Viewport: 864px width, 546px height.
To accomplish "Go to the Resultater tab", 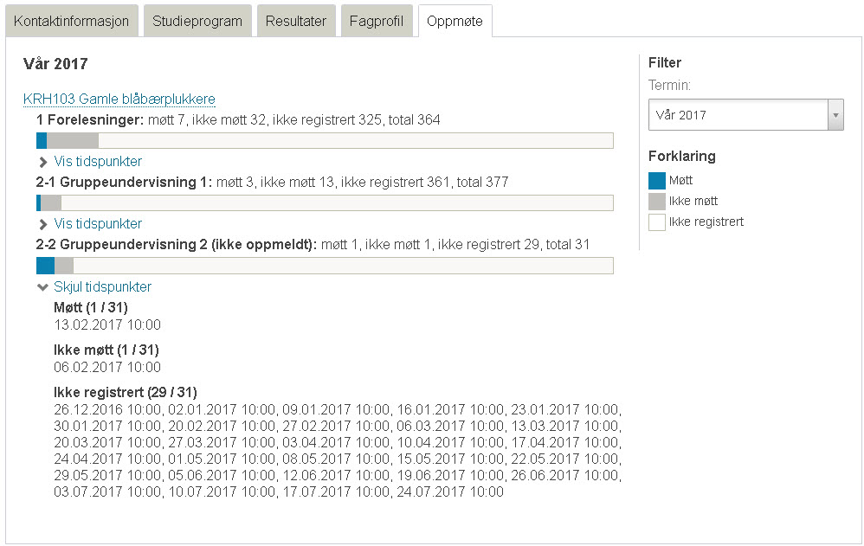I will click(x=296, y=21).
